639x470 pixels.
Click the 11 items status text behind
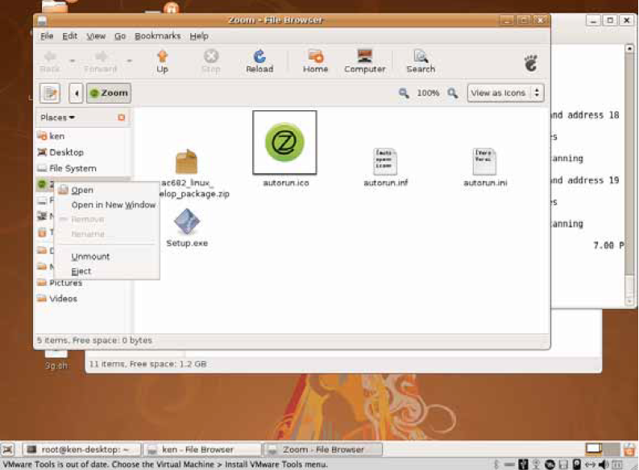coord(147,364)
